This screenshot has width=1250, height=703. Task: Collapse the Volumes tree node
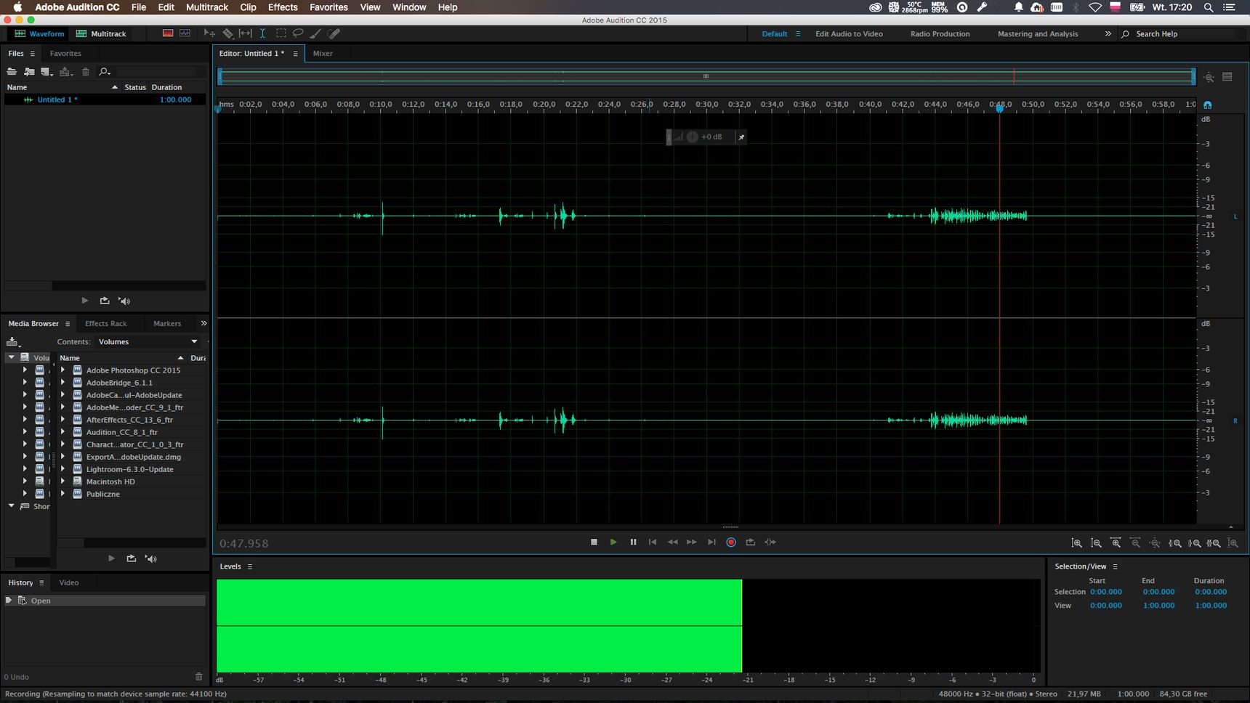pos(11,357)
